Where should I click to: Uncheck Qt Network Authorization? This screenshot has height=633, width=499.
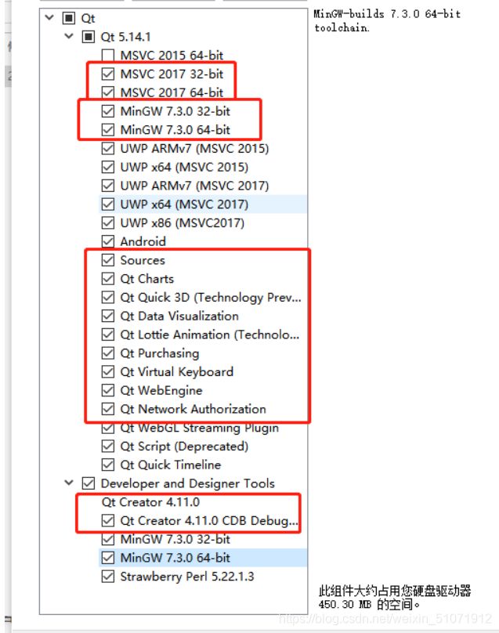[108, 408]
